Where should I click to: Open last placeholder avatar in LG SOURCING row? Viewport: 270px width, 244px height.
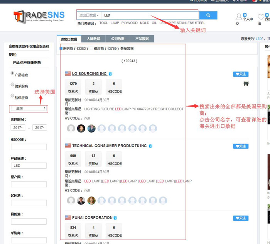[x=153, y=129]
